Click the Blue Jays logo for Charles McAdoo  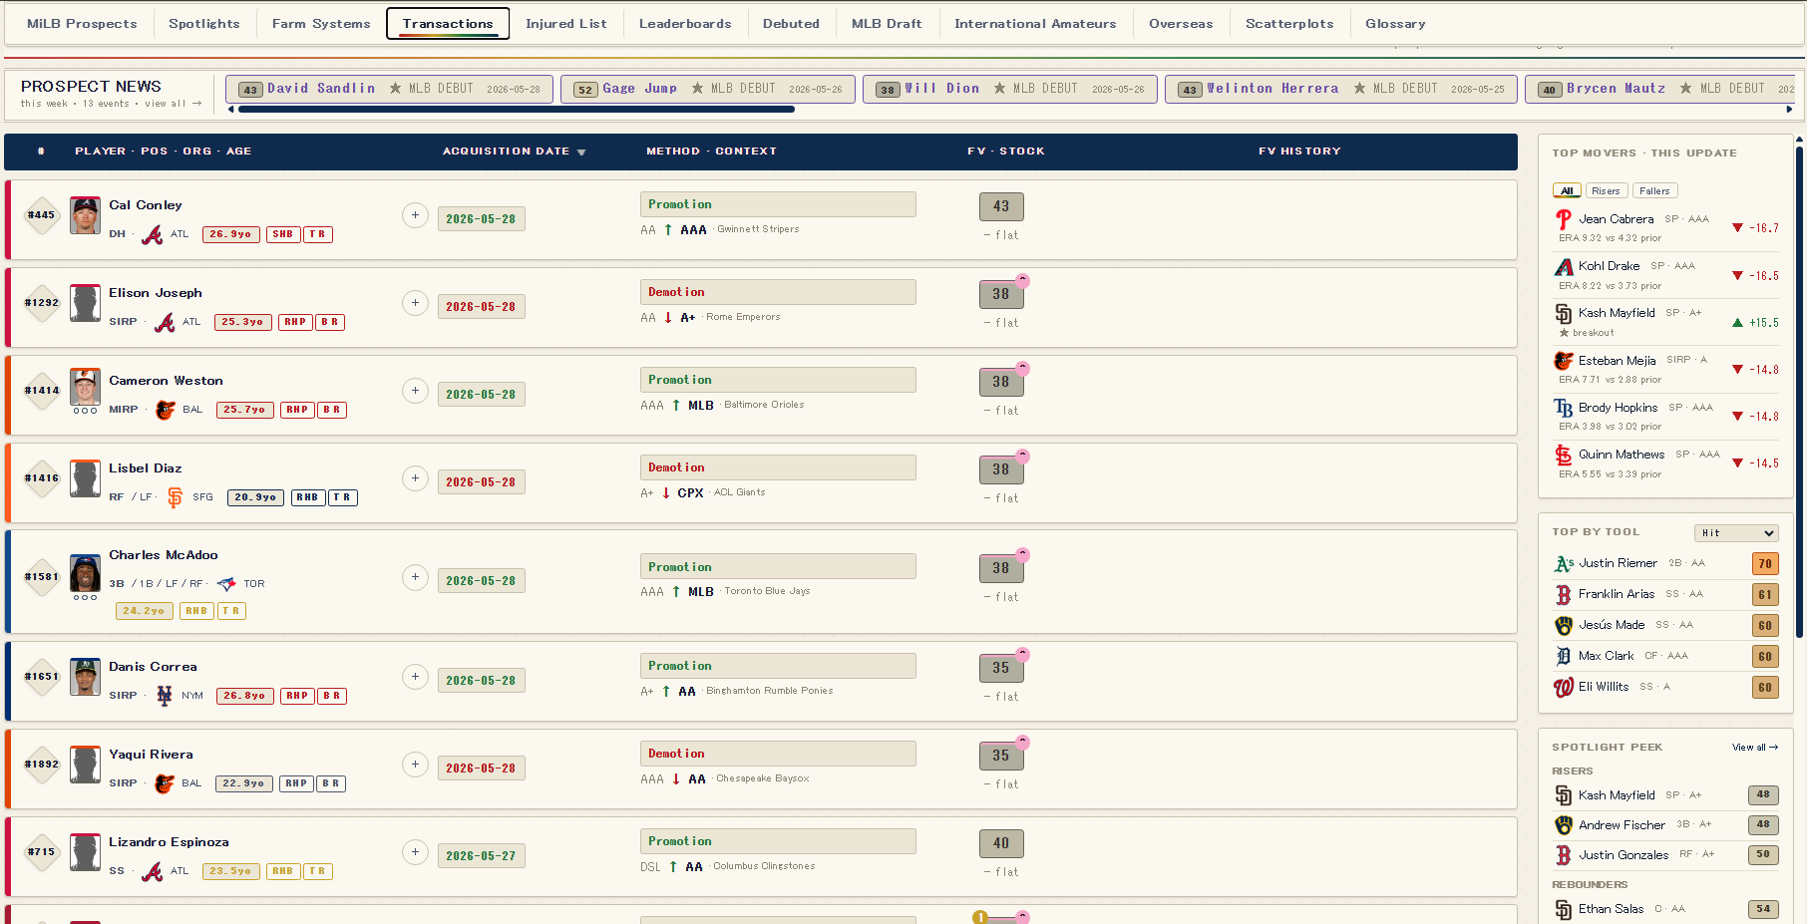pyautogui.click(x=226, y=584)
